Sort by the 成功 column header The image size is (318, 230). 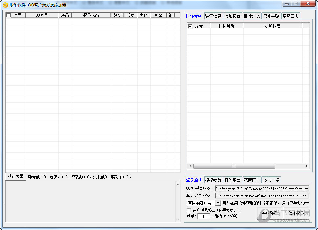pos(130,15)
